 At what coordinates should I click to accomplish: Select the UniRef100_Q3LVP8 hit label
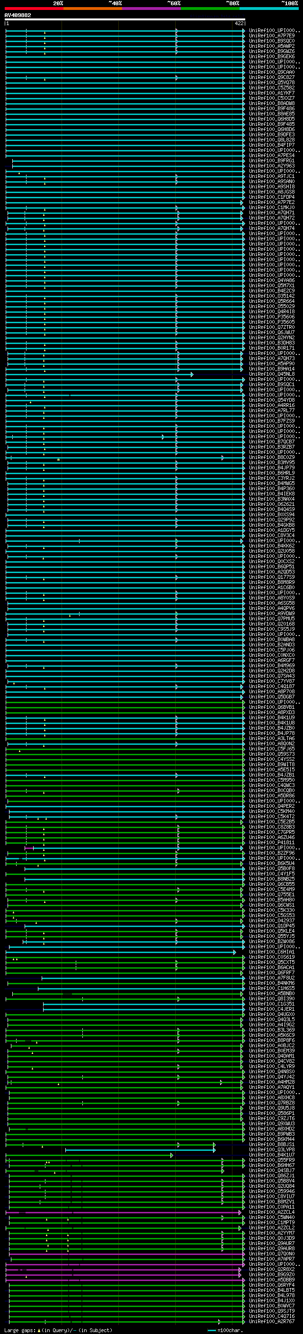(x=271, y=1149)
